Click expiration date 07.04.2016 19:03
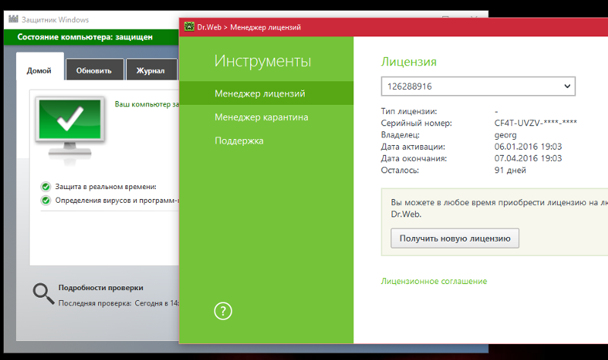 point(527,158)
